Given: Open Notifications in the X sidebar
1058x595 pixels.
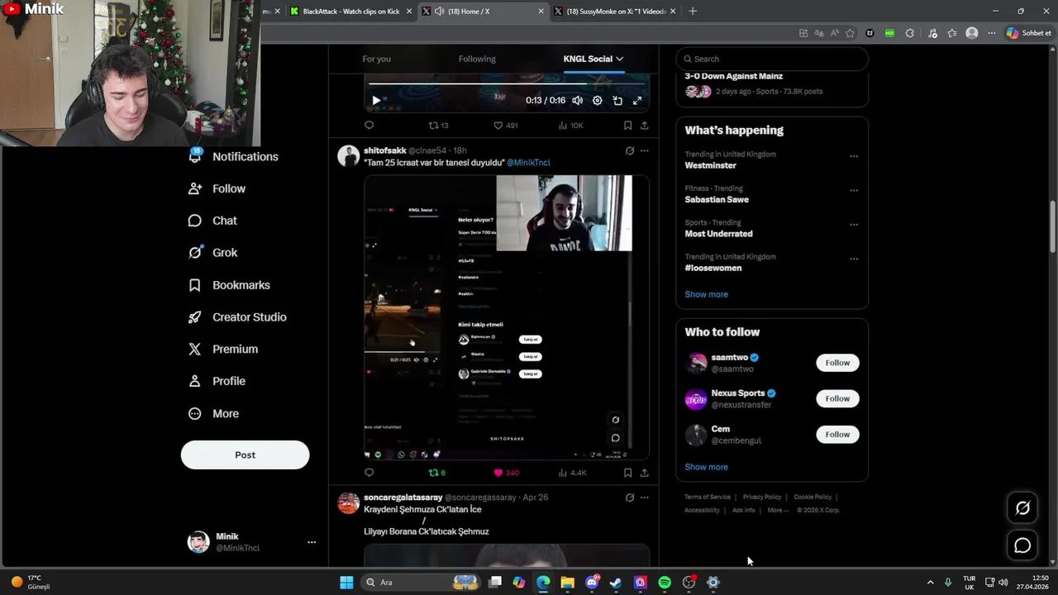Looking at the screenshot, I should [234, 157].
